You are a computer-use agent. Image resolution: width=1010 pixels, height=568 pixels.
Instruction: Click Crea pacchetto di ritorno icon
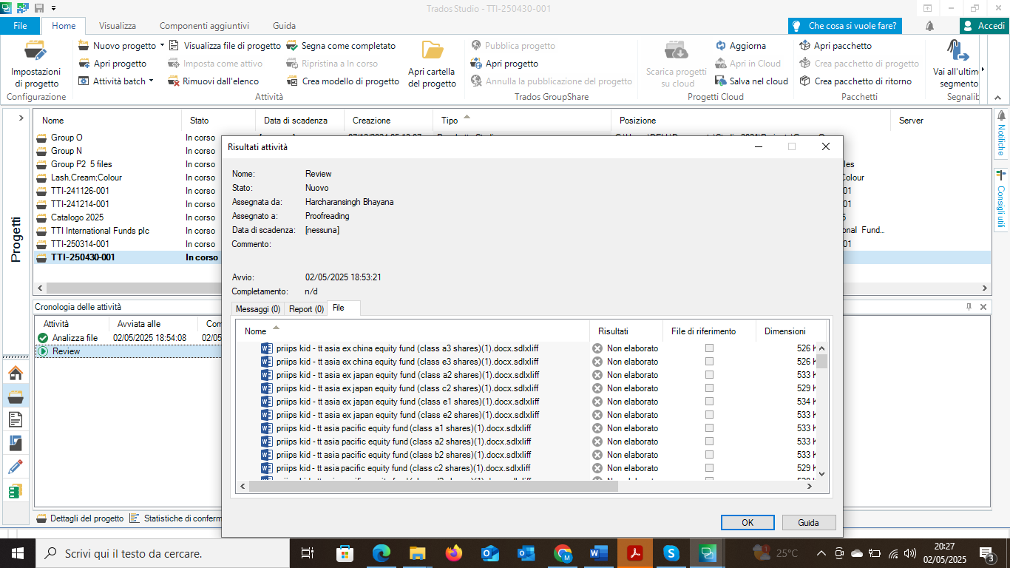click(x=805, y=81)
